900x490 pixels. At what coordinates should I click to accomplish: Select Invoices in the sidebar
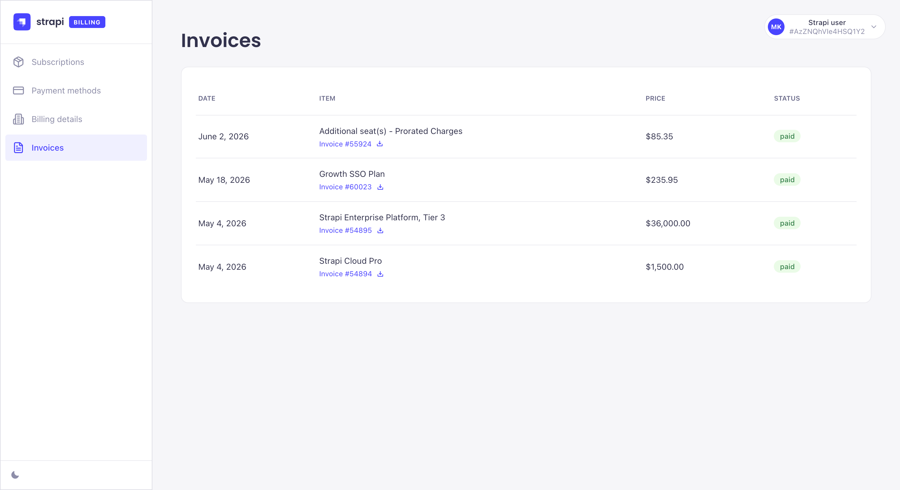(x=76, y=147)
